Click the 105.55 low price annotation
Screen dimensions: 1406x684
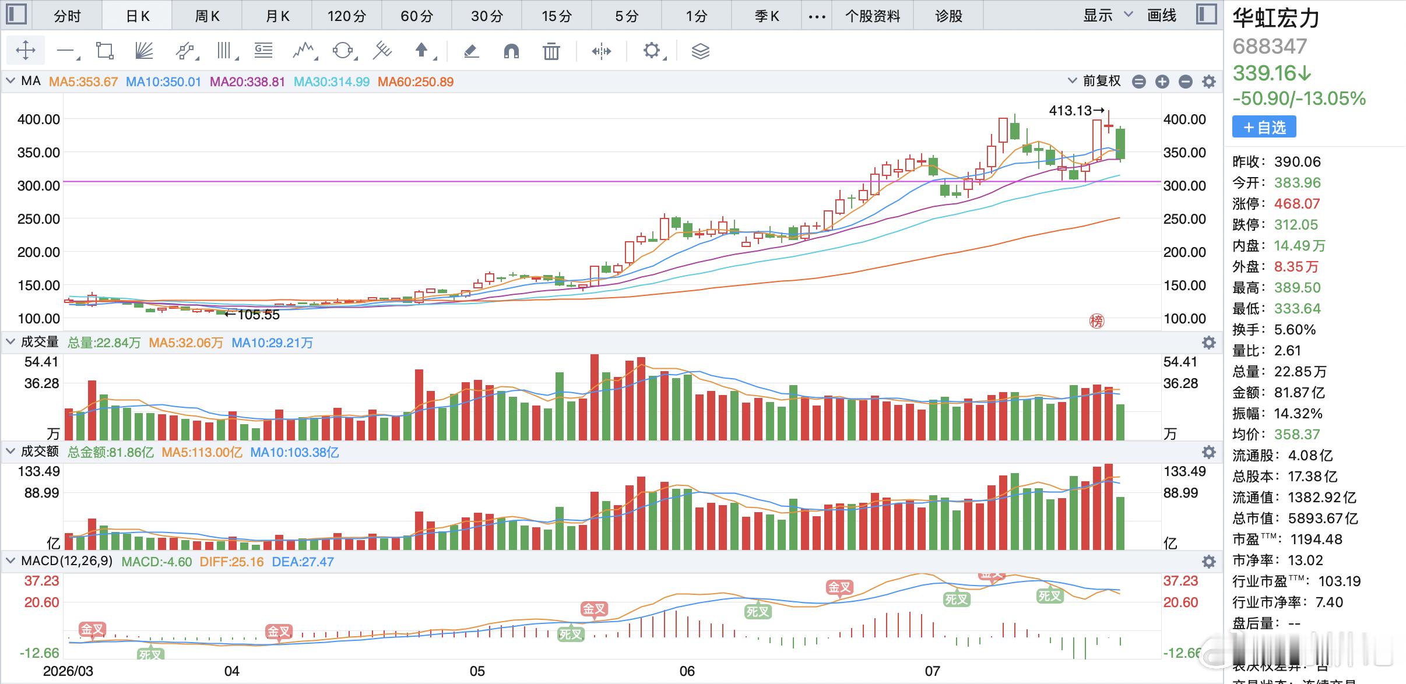[x=252, y=315]
